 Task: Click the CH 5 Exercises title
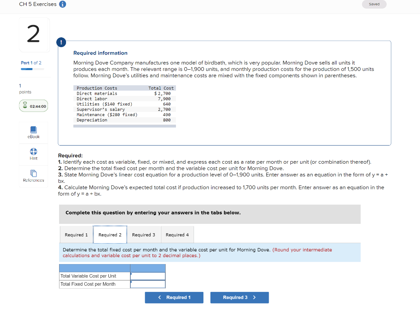tap(38, 4)
